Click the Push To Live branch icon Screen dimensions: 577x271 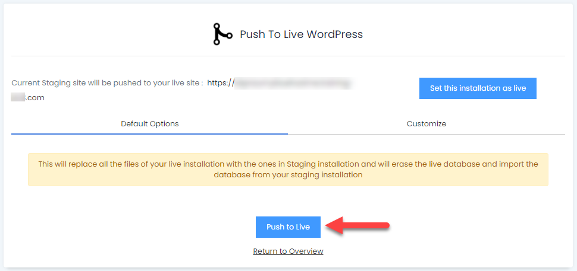pos(222,34)
